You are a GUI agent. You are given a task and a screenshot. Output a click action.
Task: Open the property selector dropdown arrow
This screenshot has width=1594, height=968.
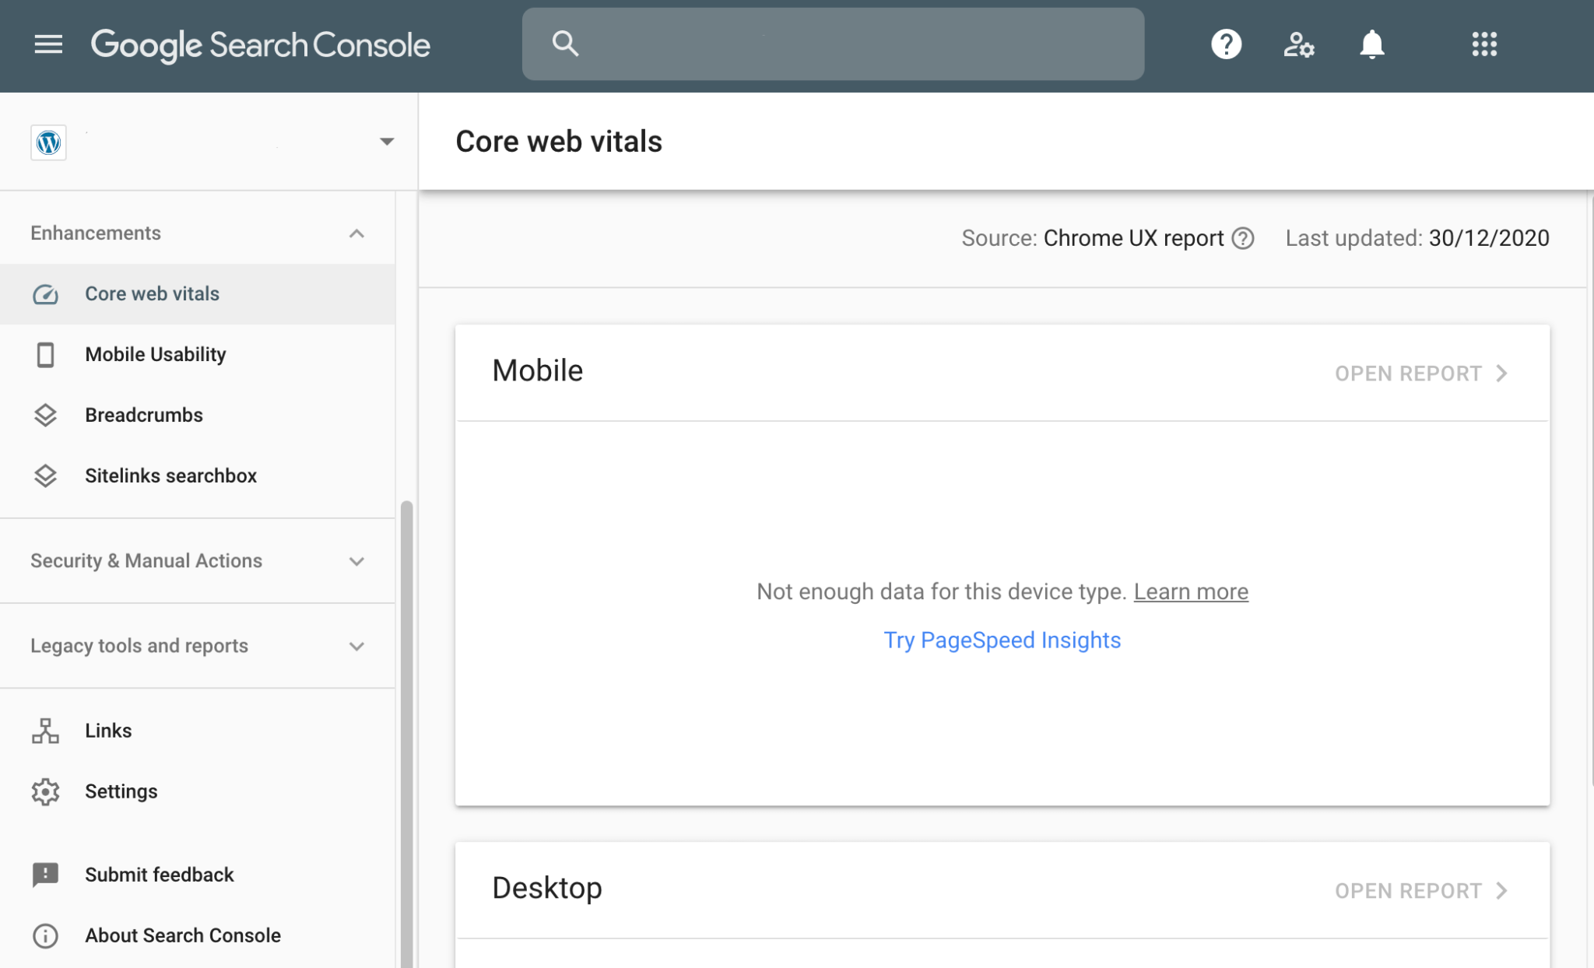coord(387,142)
